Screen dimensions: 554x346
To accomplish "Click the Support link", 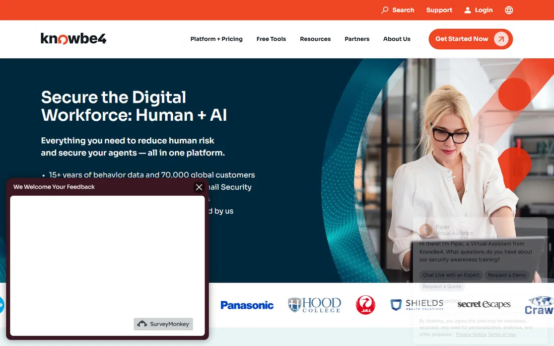I will [x=439, y=10].
